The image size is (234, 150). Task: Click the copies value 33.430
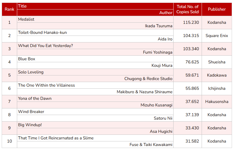(192, 128)
